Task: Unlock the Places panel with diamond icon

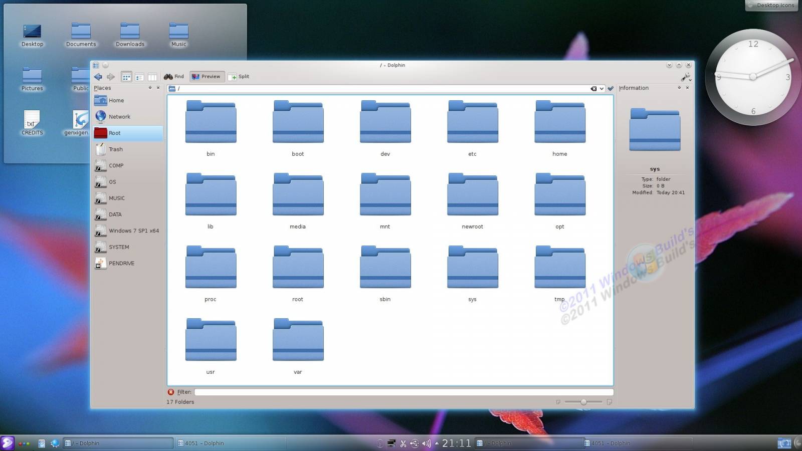Action: pyautogui.click(x=150, y=88)
